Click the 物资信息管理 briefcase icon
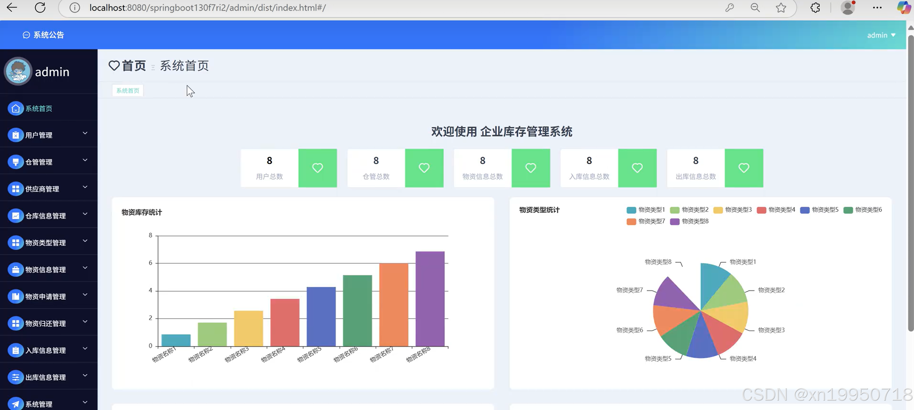Image resolution: width=914 pixels, height=410 pixels. (16, 269)
